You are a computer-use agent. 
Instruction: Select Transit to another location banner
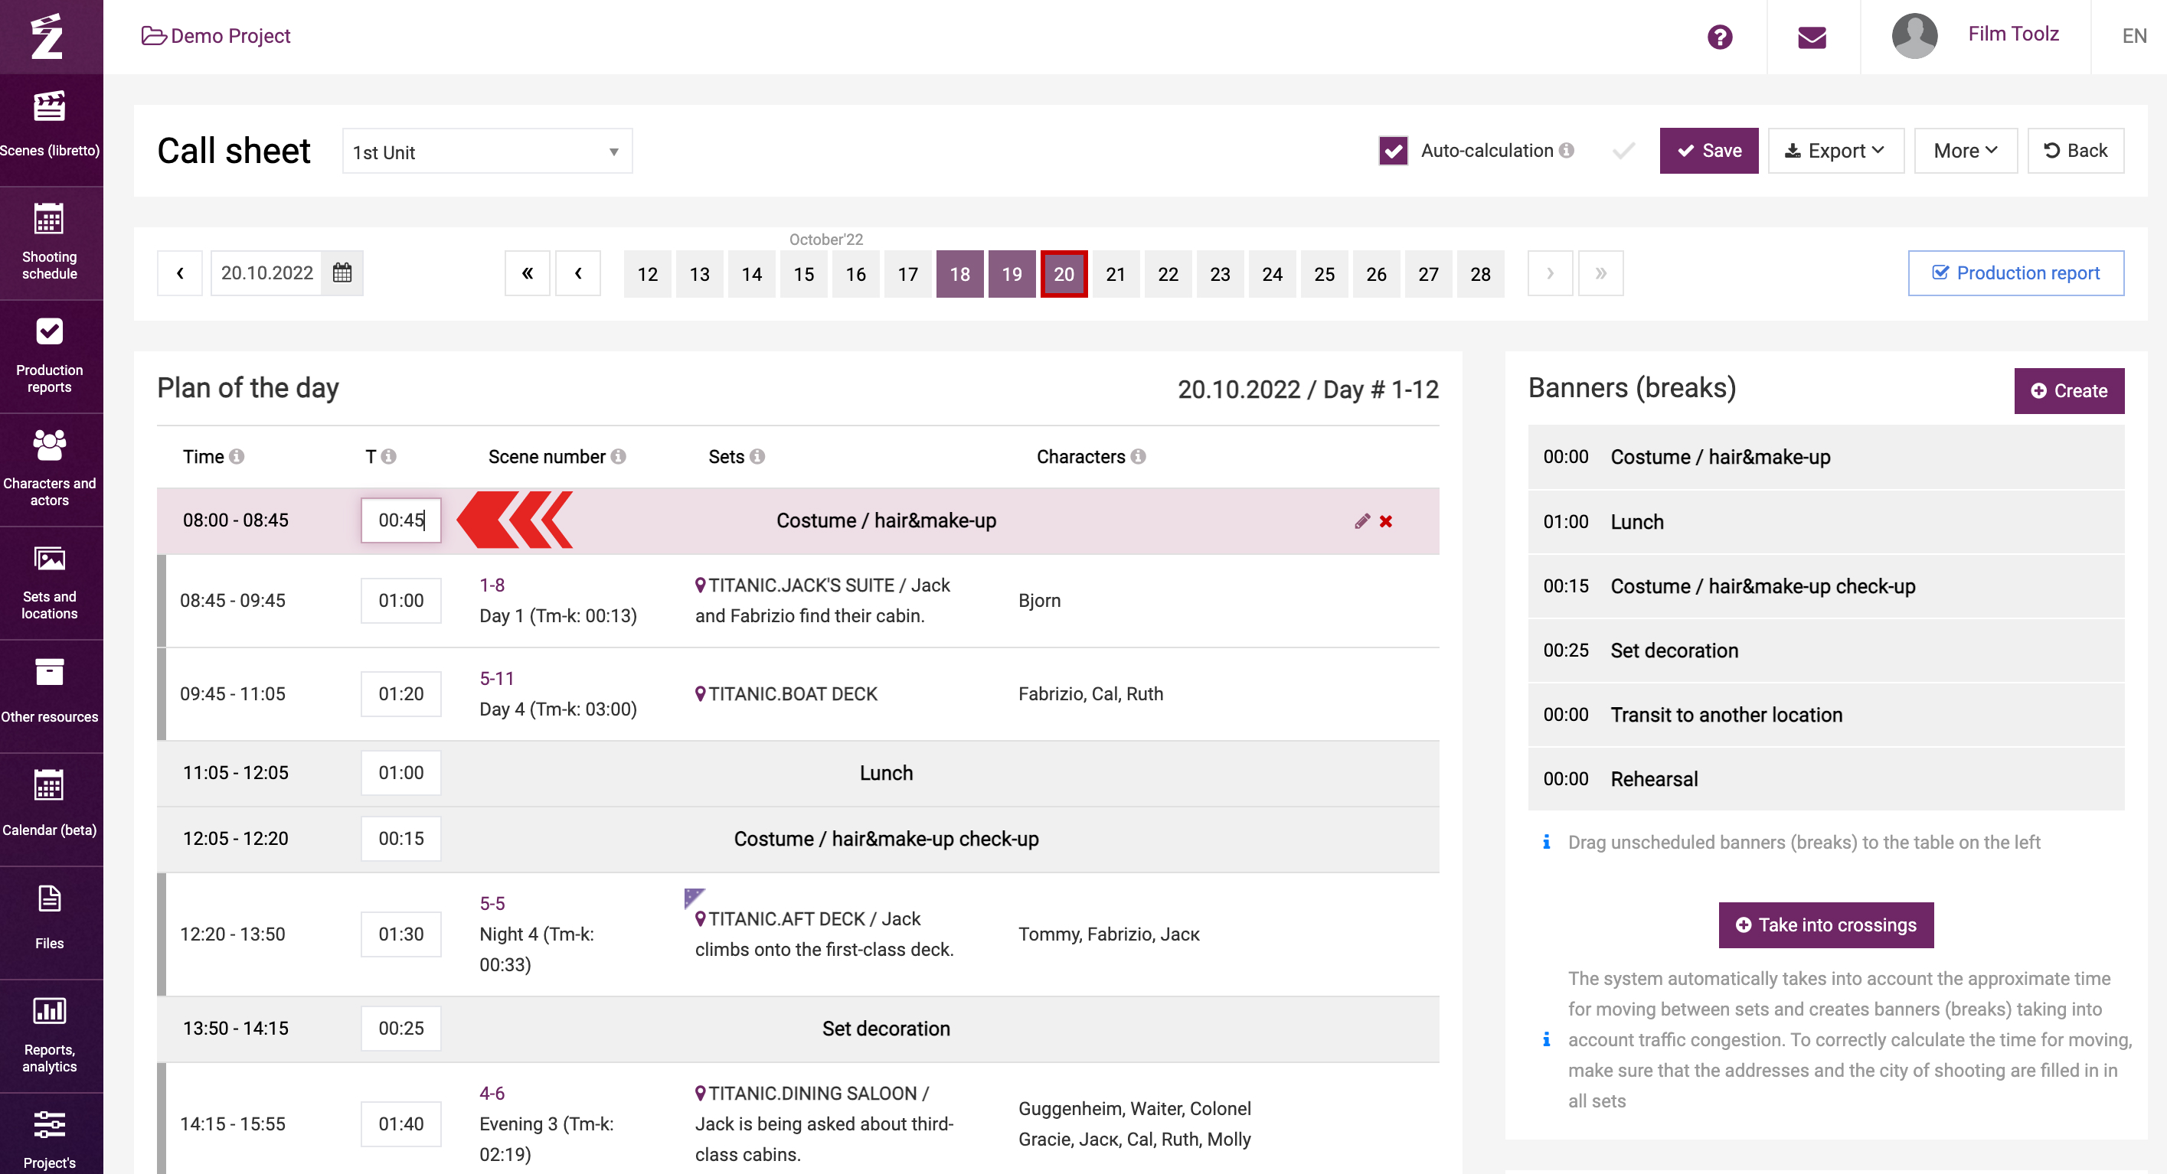click(x=1825, y=714)
